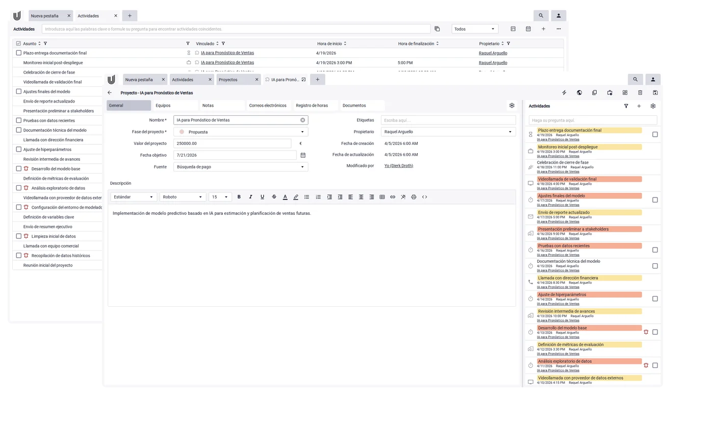Check 'Ajuste de hiperparámetros' row in back list
The height and width of the screenshot is (421, 714).
[x=18, y=150]
